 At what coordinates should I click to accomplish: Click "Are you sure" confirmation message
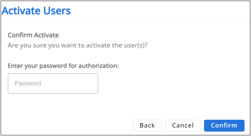click(x=77, y=45)
